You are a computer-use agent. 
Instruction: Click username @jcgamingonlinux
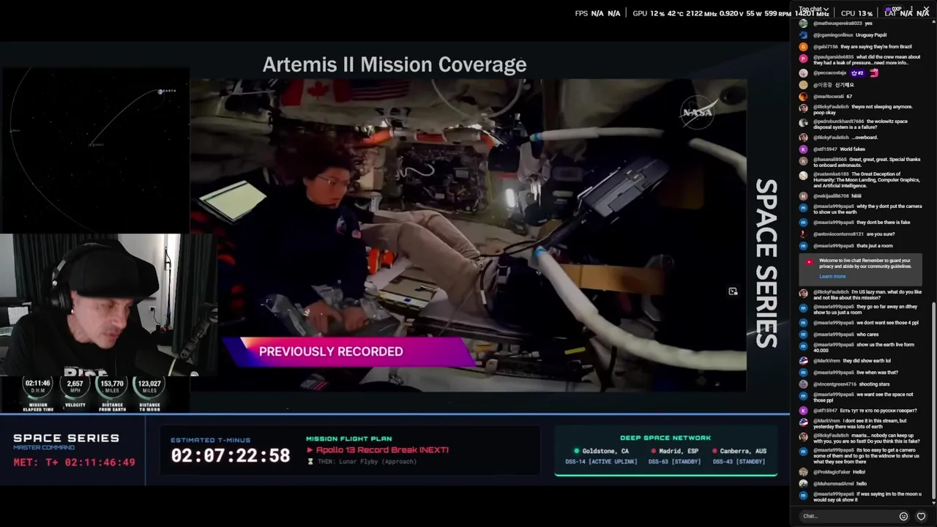tap(833, 35)
